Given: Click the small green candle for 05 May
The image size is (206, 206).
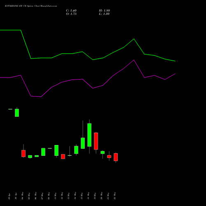Looking at the screenshot, I should (x=30, y=157).
